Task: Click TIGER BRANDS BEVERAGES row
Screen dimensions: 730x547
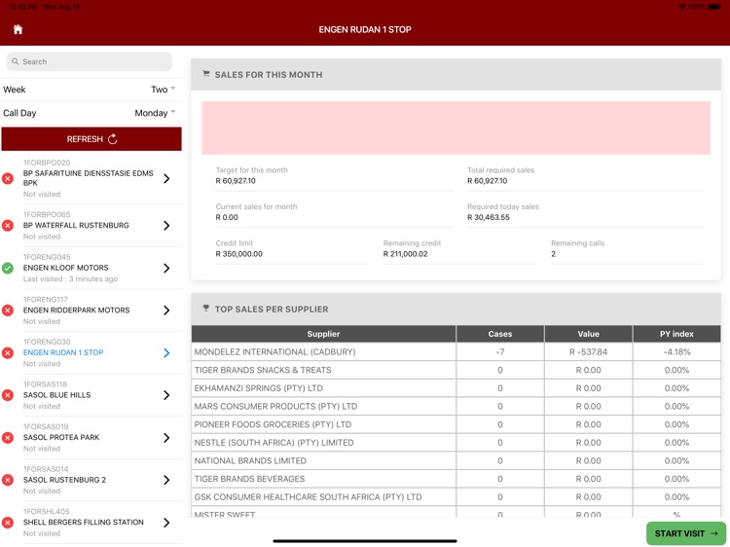Action: (456, 479)
